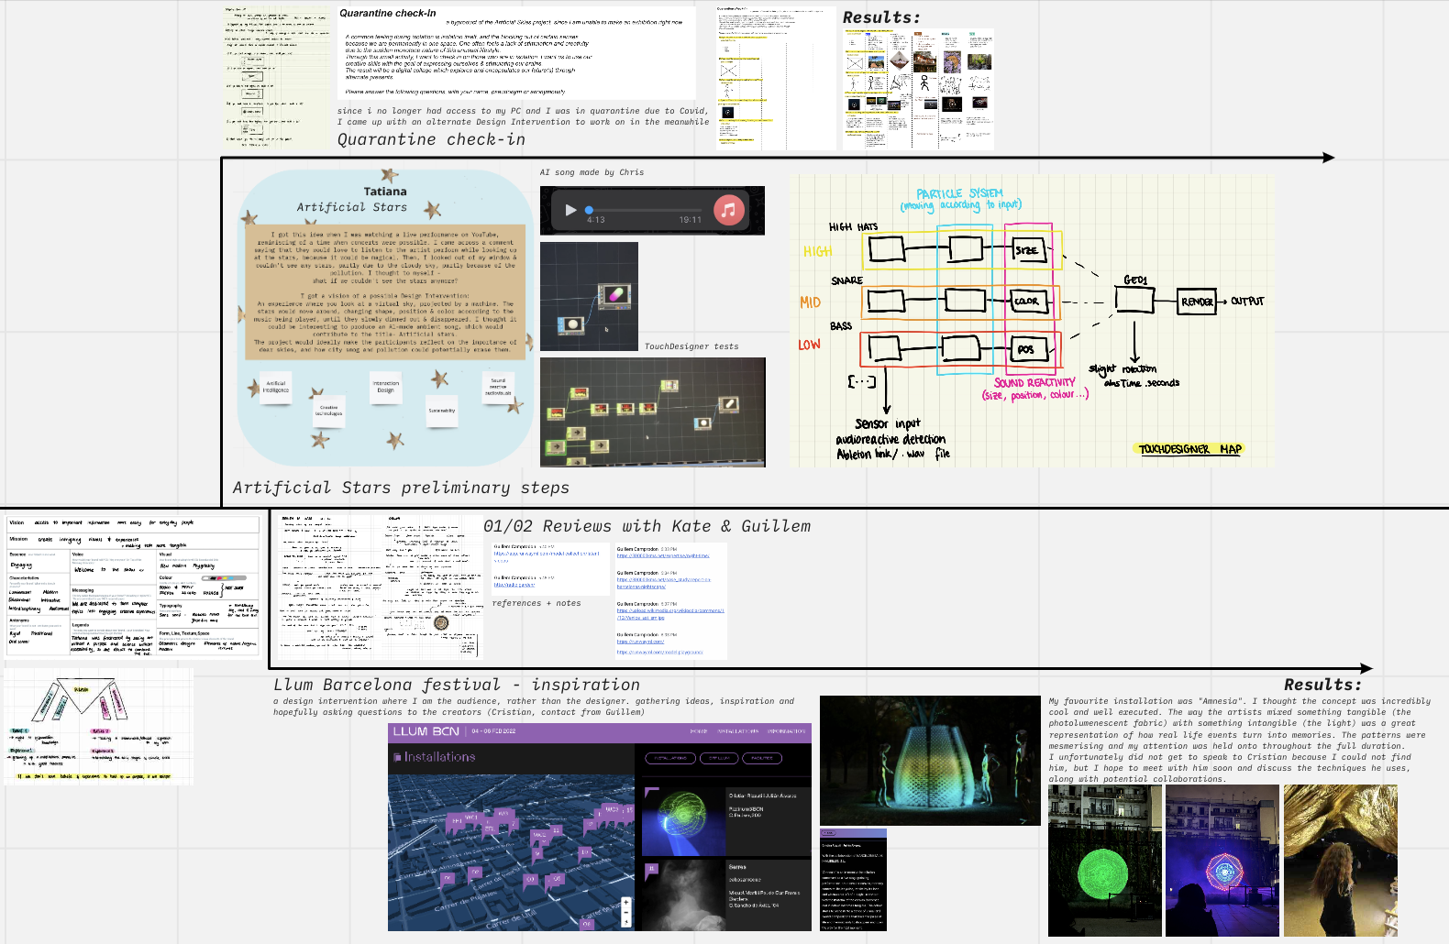
Task: Select the Quarantine check-in form document
Action: [x=776, y=79]
